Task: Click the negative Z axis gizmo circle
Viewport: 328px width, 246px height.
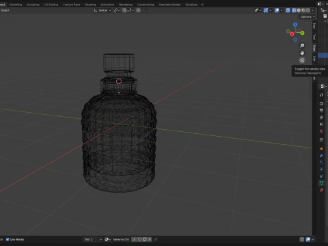Action: click(x=295, y=40)
